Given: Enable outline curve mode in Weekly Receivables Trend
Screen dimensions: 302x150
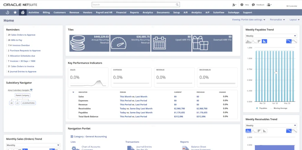Looking at the screenshot, I should pyautogui.click(x=294, y=131).
